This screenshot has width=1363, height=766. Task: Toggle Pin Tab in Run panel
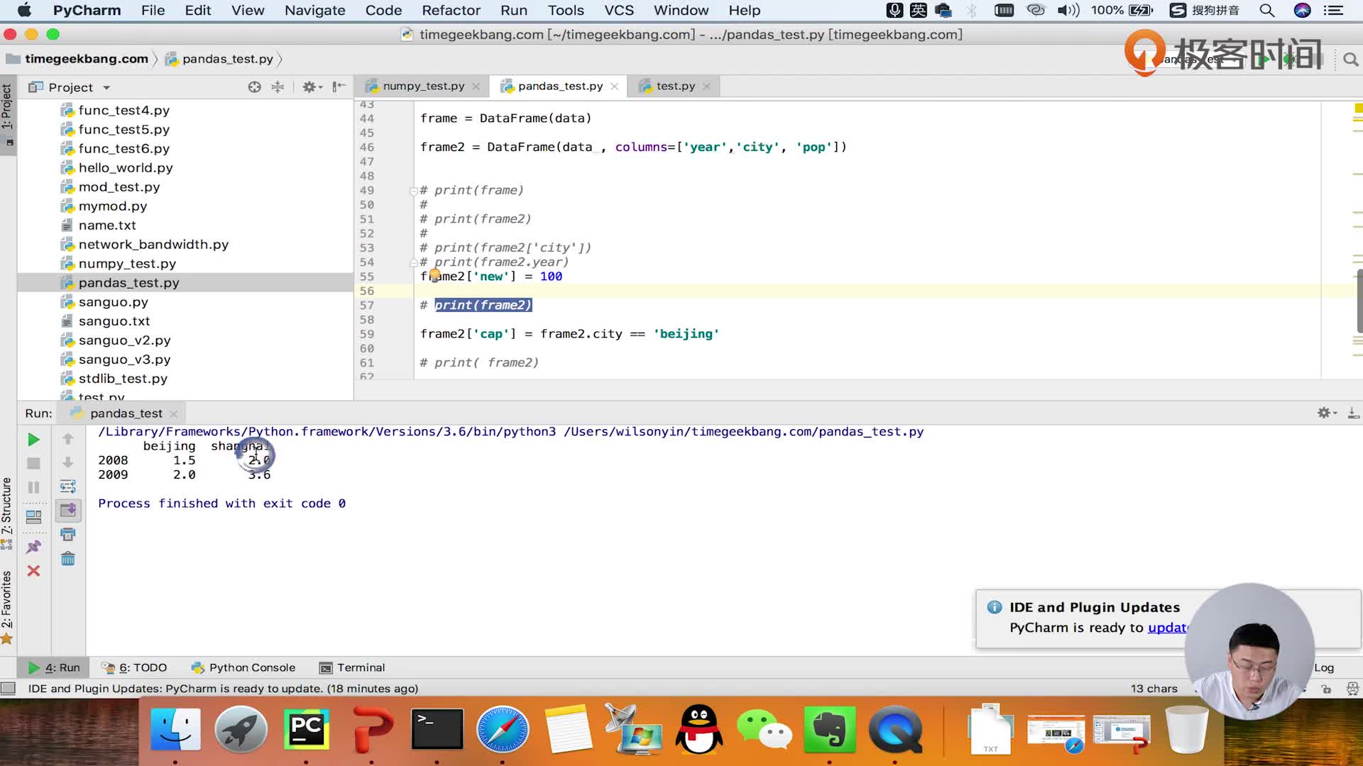coord(33,547)
